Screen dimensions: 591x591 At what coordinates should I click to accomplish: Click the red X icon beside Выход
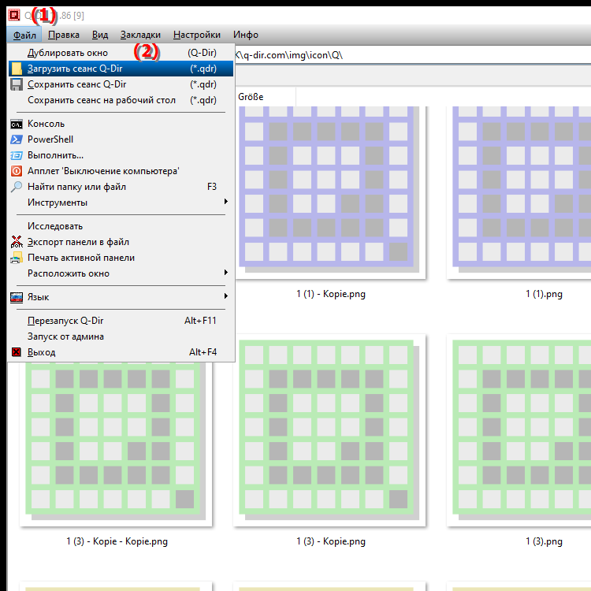tap(17, 352)
